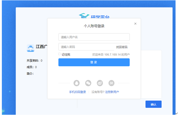Click the 没有账号? text
Image resolution: width=178 pixels, height=116 pixels.
click(x=98, y=92)
